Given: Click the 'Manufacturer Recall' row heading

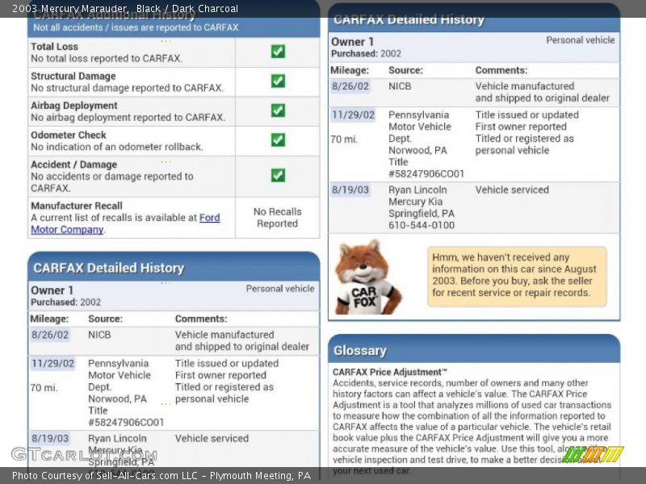Looking at the screenshot, I should (77, 206).
